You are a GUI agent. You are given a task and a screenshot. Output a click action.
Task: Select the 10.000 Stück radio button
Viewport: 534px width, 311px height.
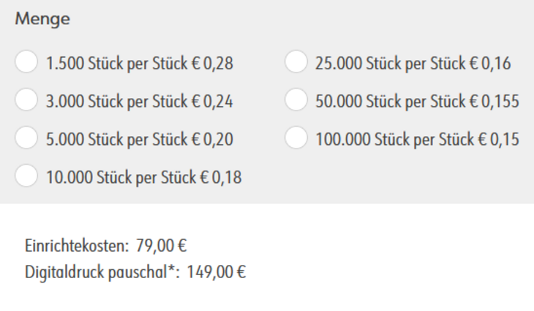(x=26, y=176)
